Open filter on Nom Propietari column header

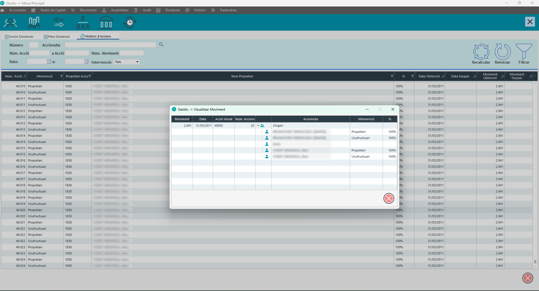pos(392,76)
